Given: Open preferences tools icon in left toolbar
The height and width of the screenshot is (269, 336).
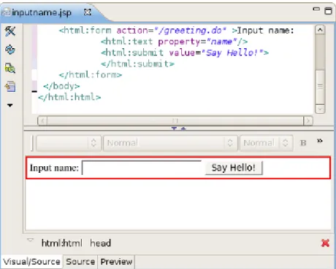Looking at the screenshot, I should [10, 31].
